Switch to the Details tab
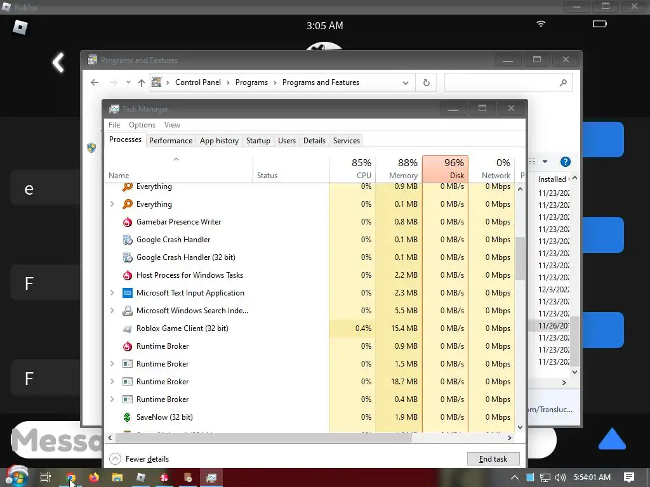Viewport: 650px width, 487px height. click(x=315, y=141)
